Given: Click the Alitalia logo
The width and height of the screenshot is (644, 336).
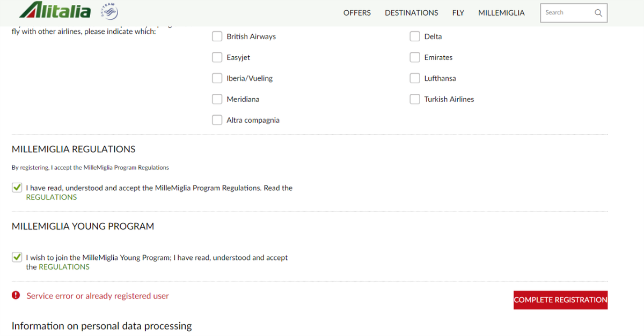Looking at the screenshot, I should [55, 10].
